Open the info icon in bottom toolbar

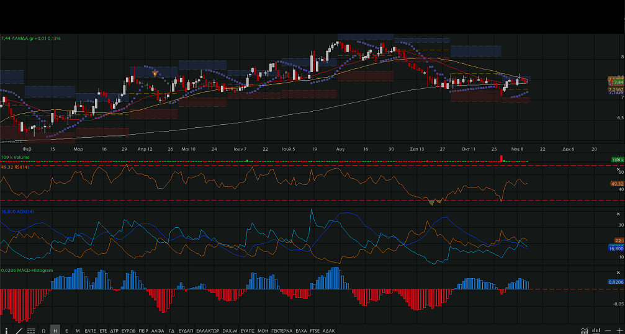(7, 330)
